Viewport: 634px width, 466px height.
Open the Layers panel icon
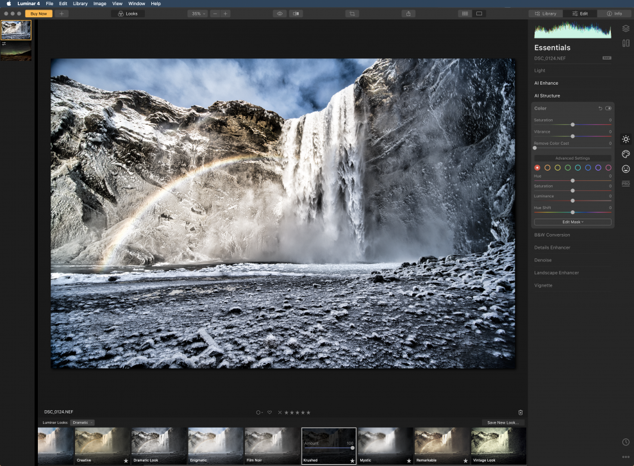(626, 29)
